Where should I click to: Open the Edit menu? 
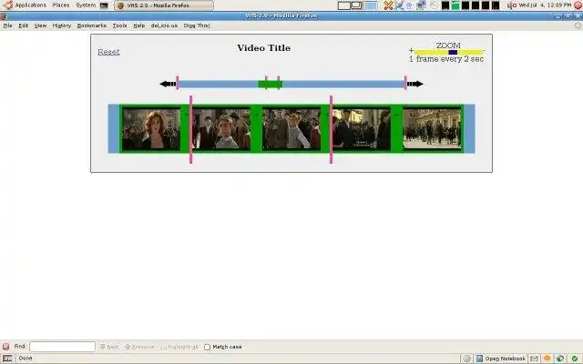(x=24, y=25)
